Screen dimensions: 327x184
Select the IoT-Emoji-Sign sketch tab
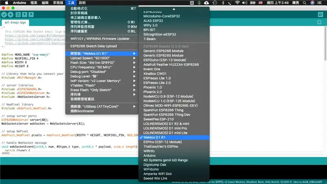15,22
